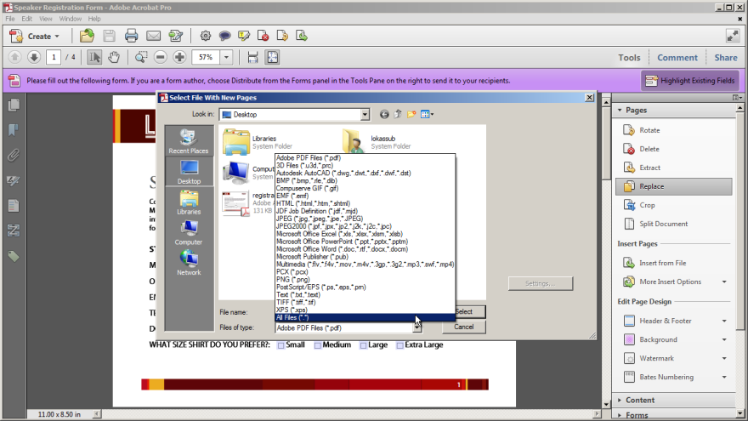Click the email envelope icon
This screenshot has height=421, width=748.
153,36
